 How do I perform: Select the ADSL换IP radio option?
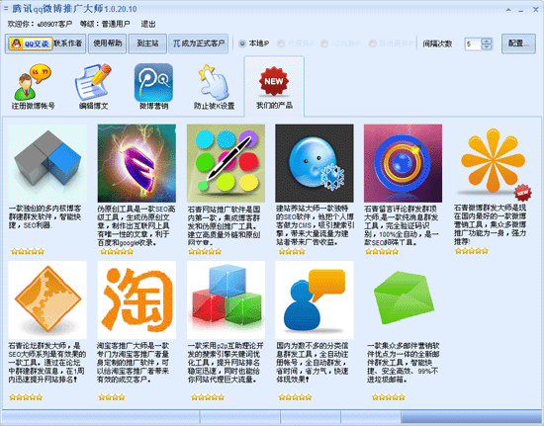pyautogui.click(x=340, y=43)
